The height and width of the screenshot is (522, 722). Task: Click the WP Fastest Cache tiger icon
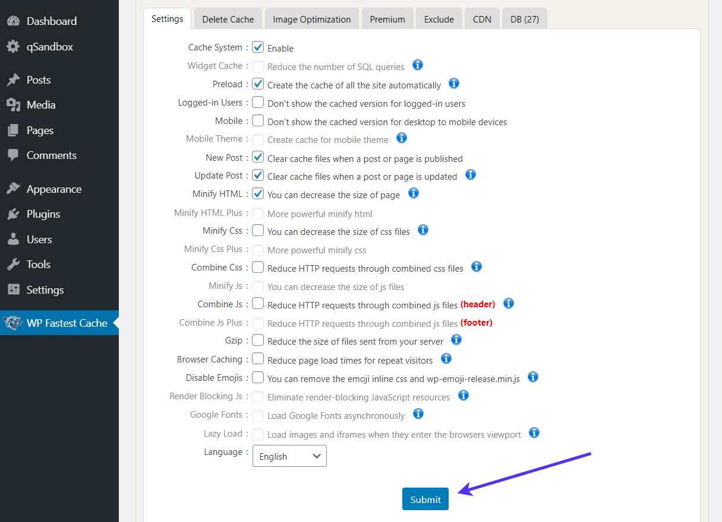12,323
